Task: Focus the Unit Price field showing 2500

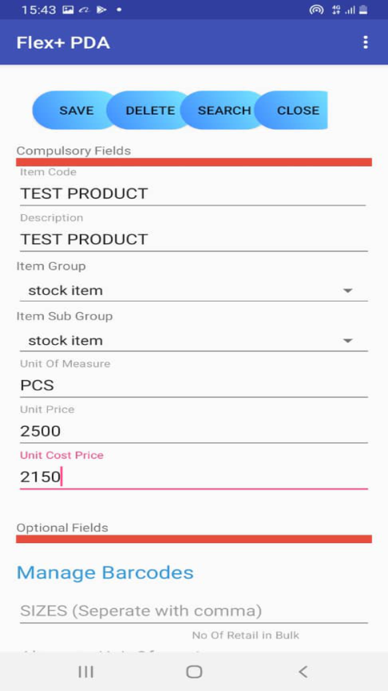Action: (x=194, y=431)
